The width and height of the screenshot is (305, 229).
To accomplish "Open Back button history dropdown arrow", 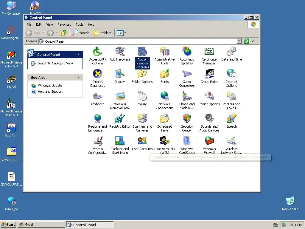I will tap(43, 33).
